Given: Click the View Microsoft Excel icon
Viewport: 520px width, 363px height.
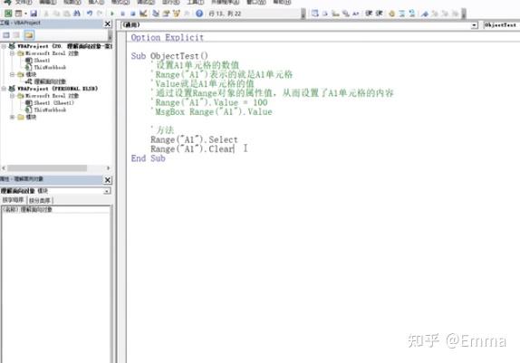Looking at the screenshot, I should 8,14.
